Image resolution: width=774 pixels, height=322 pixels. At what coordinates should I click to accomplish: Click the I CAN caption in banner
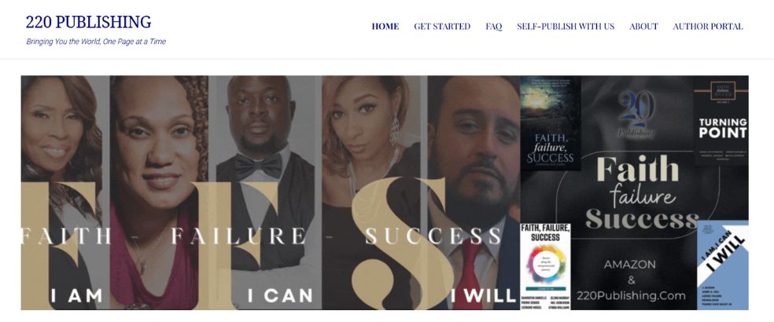280,296
